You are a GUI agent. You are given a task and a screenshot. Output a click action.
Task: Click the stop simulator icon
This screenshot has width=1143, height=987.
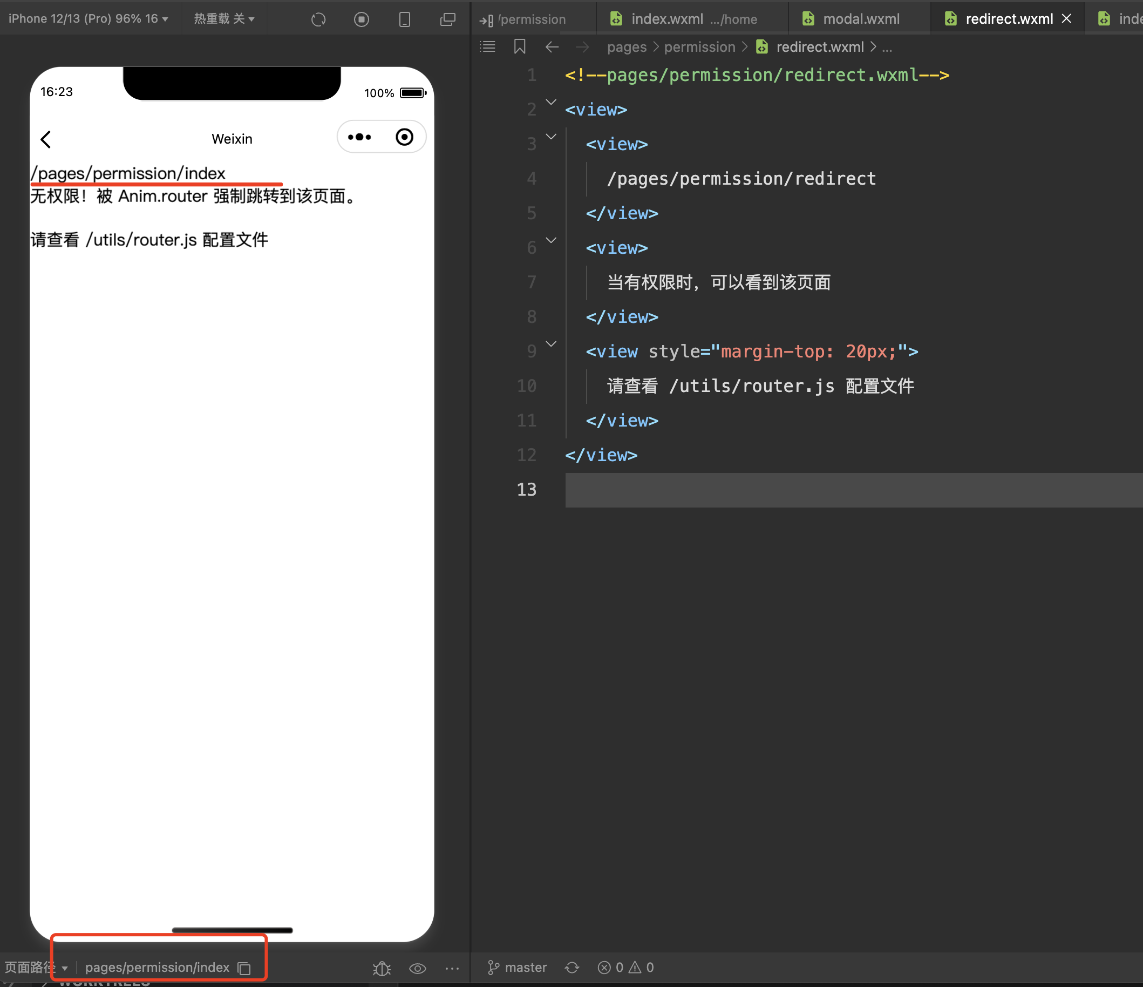point(362,19)
